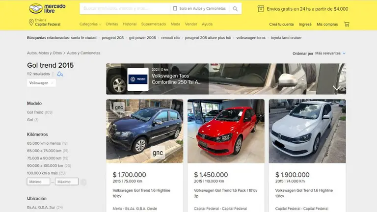Remove the Volkswagen filter tag

(52, 83)
